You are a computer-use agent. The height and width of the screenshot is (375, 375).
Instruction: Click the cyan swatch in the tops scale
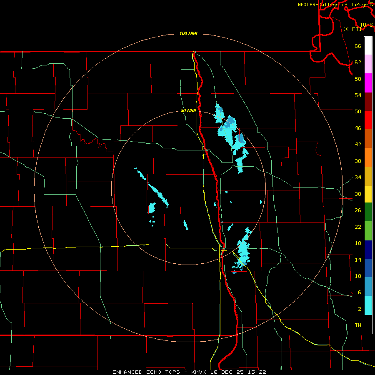point(368,305)
